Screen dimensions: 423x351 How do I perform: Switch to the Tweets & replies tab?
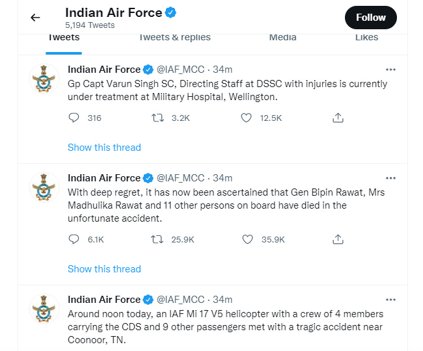tap(174, 38)
